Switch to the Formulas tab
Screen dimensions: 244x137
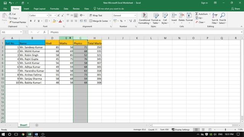[x=55, y=9]
